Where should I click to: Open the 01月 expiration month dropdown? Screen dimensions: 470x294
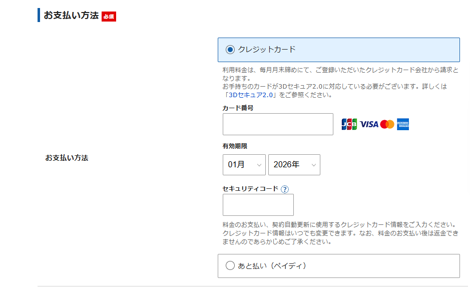point(244,165)
